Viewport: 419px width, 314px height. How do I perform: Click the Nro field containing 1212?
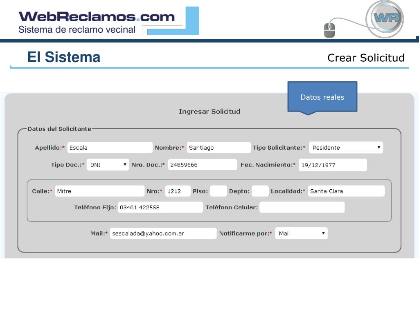(x=178, y=191)
